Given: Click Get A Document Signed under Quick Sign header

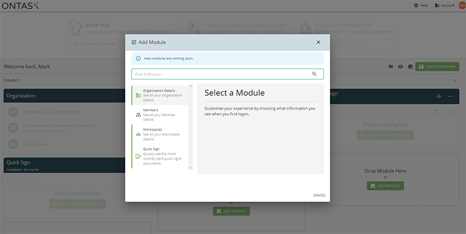Looking at the screenshot, I should click(95, 44).
